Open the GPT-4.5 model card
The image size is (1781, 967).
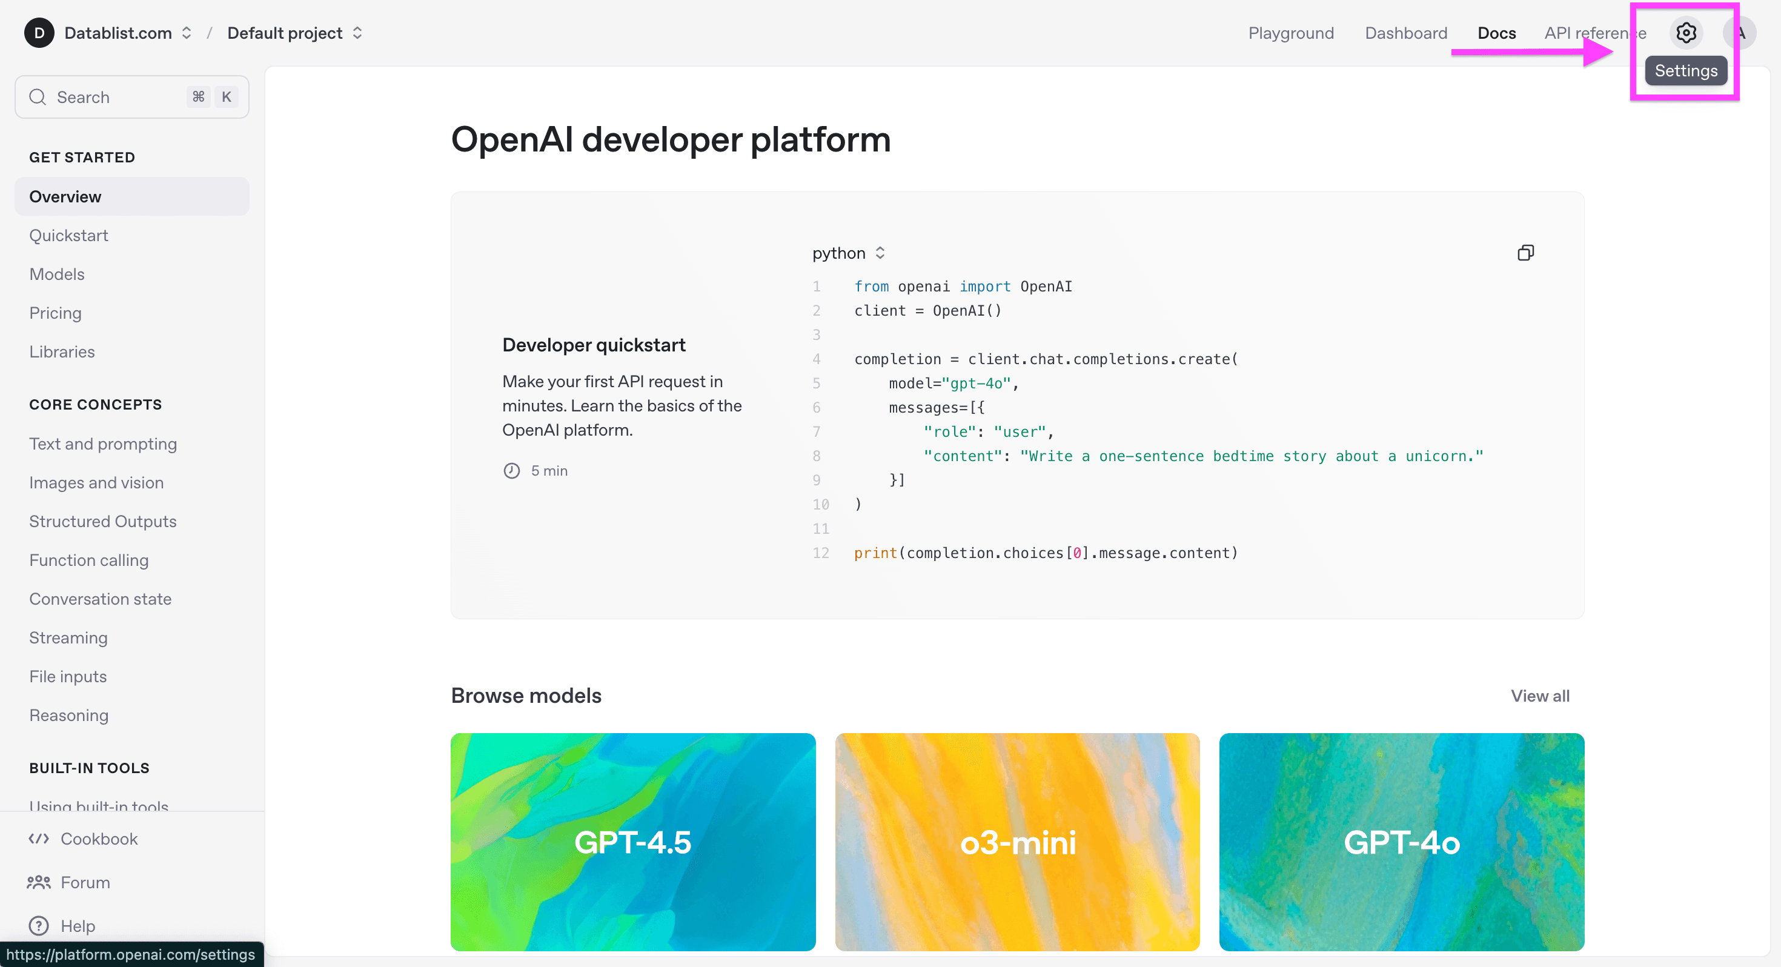632,842
